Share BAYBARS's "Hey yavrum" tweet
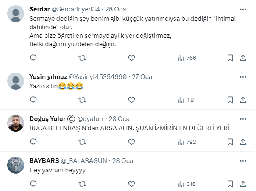This screenshot has height=191, width=256. click(x=243, y=184)
